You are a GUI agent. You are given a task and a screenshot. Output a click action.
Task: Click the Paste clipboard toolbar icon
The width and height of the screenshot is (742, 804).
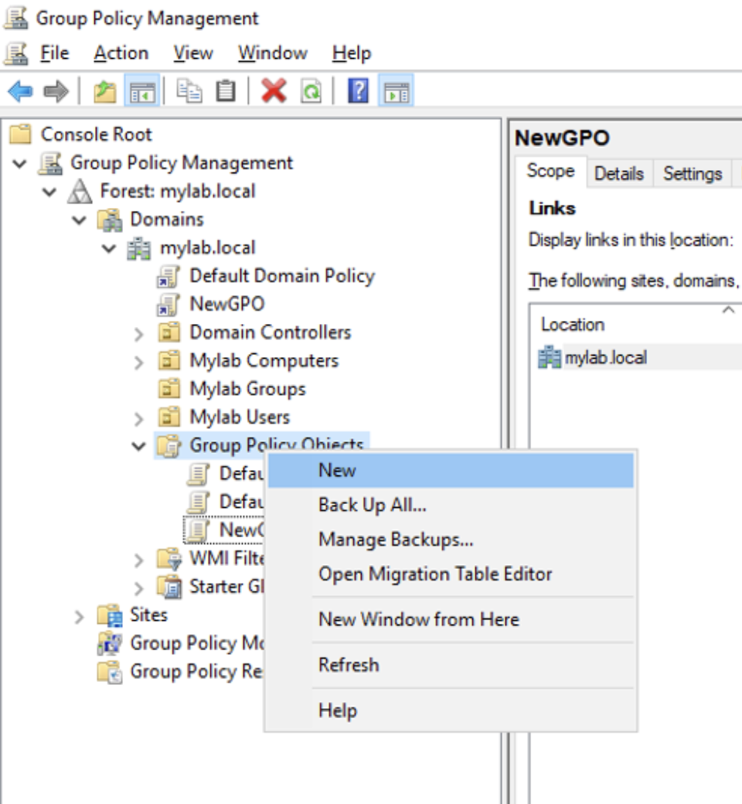pyautogui.click(x=225, y=92)
